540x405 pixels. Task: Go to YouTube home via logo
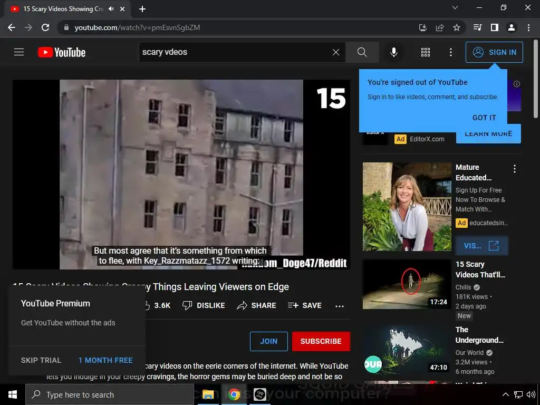[62, 52]
